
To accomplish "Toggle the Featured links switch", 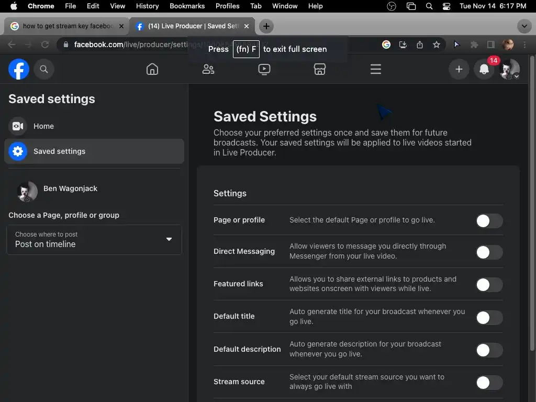I will [x=489, y=285].
